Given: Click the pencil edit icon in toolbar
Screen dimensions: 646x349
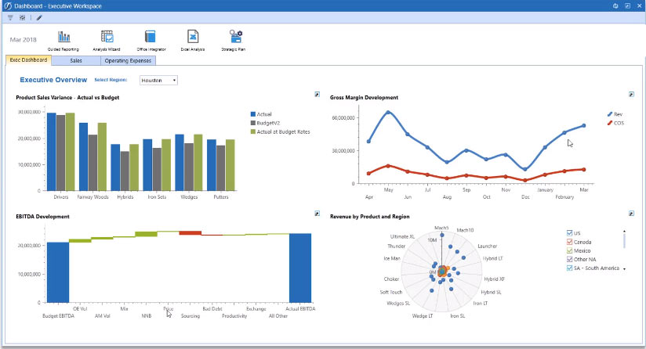Looking at the screenshot, I should 39,17.
